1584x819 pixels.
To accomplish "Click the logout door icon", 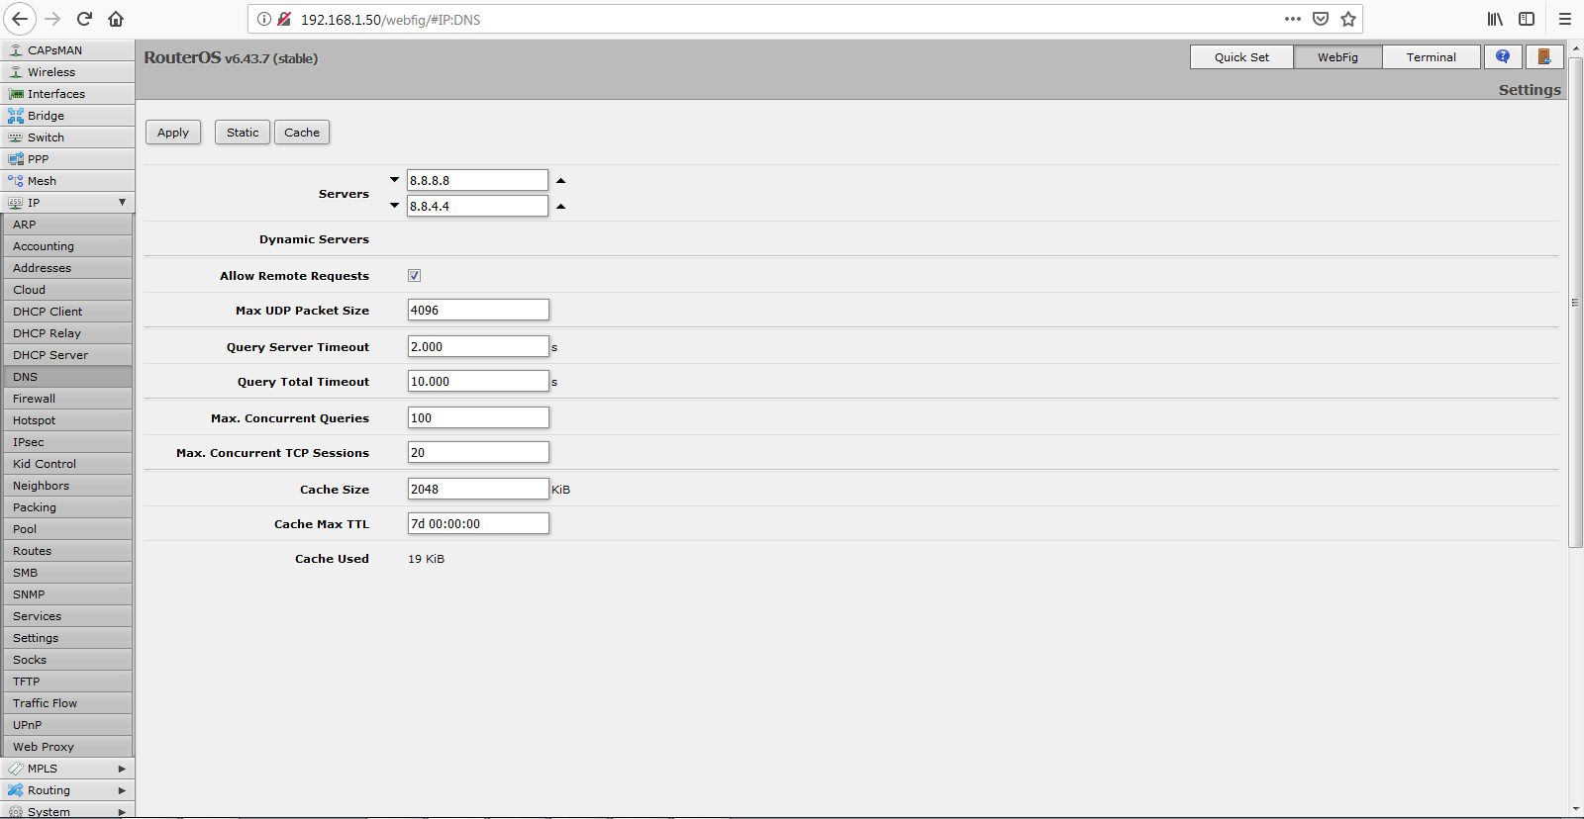I will pos(1544,57).
